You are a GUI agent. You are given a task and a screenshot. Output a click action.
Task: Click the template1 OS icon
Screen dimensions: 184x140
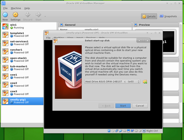(6, 35)
